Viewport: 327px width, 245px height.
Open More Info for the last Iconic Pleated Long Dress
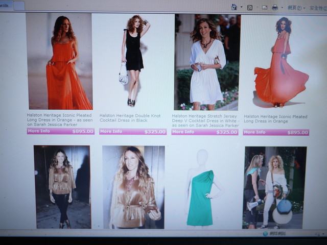coord(254,132)
